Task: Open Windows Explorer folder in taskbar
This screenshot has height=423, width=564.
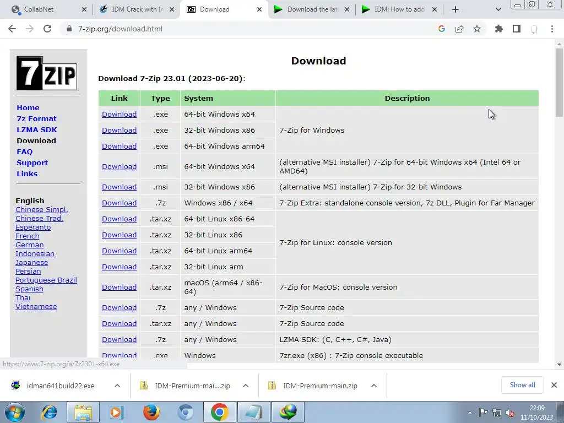Action: point(83,412)
